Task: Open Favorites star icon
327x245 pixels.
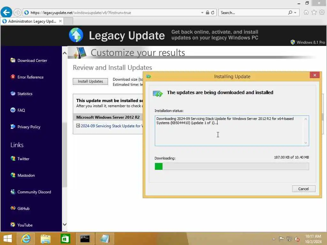Action: tap(314, 12)
